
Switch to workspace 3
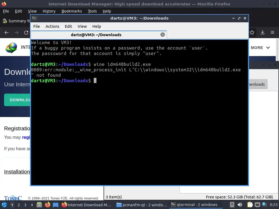25,205
